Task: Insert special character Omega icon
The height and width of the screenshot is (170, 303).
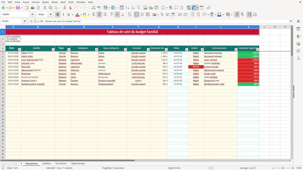Action: coord(163,8)
